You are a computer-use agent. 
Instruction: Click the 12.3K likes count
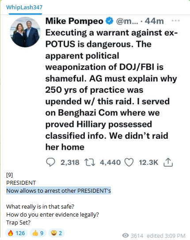tap(148, 162)
